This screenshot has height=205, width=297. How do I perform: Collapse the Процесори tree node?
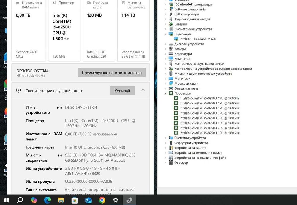tap(165, 93)
